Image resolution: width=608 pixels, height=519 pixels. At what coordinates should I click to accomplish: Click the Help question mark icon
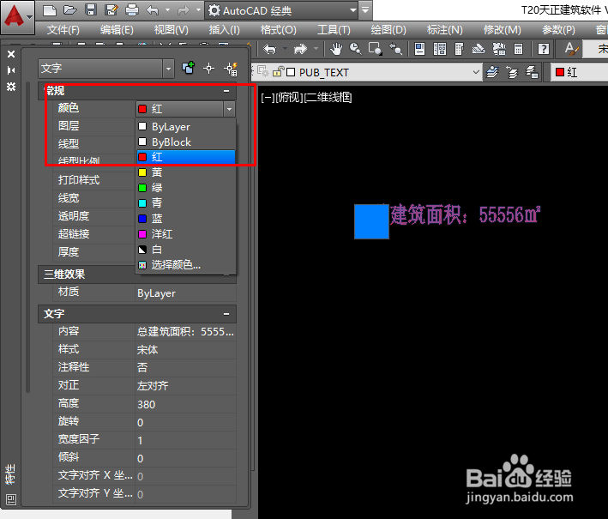coord(544,49)
